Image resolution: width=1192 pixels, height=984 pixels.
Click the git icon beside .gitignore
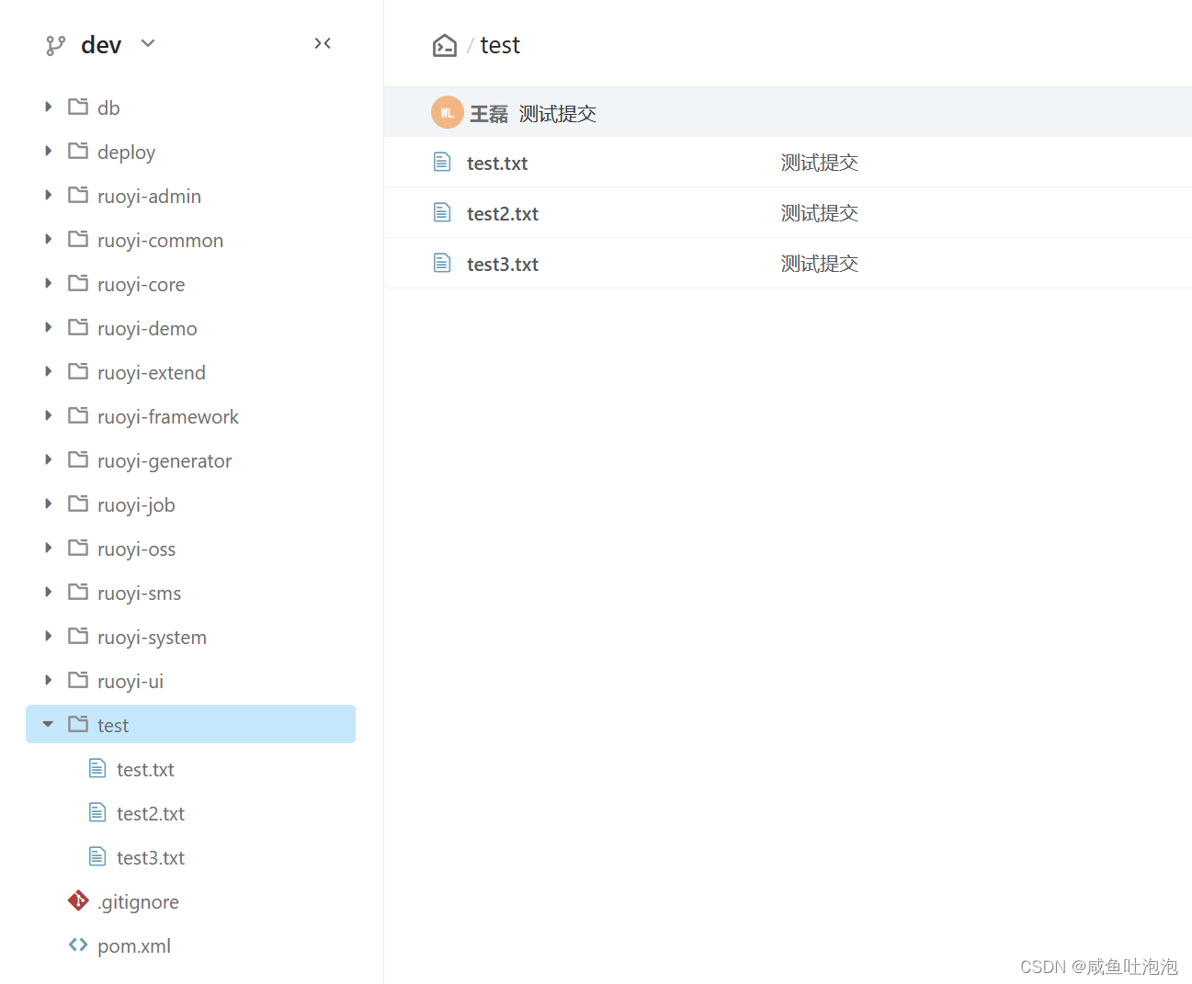coord(78,901)
